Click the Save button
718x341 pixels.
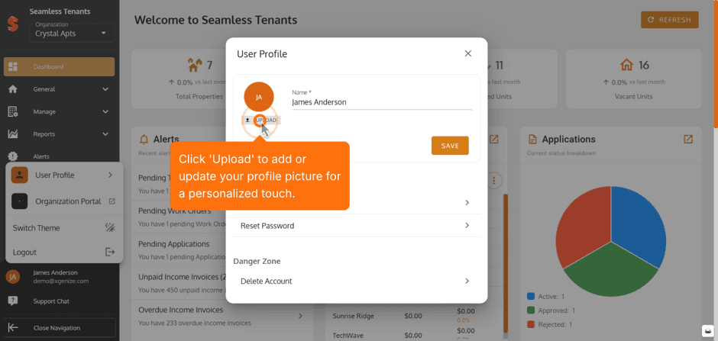tap(450, 146)
